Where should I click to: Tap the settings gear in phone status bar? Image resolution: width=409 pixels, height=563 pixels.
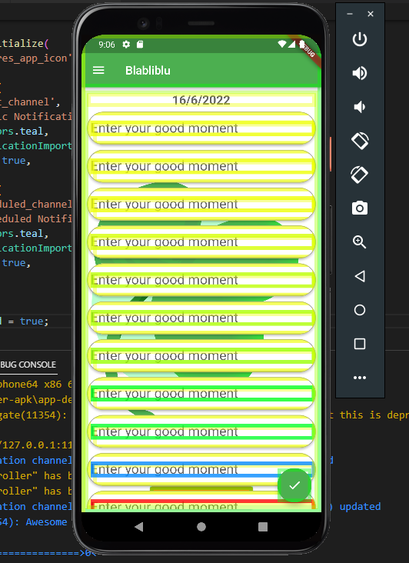pos(126,45)
